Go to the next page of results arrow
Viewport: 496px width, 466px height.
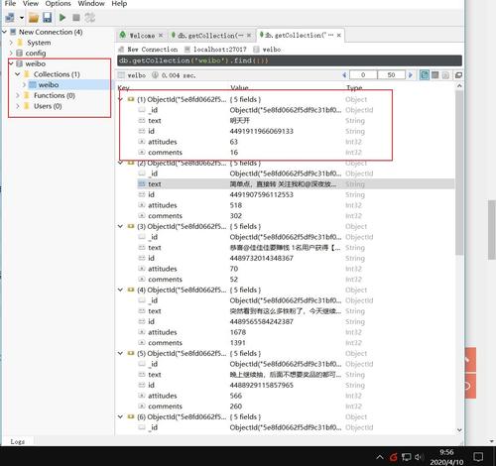(x=411, y=75)
